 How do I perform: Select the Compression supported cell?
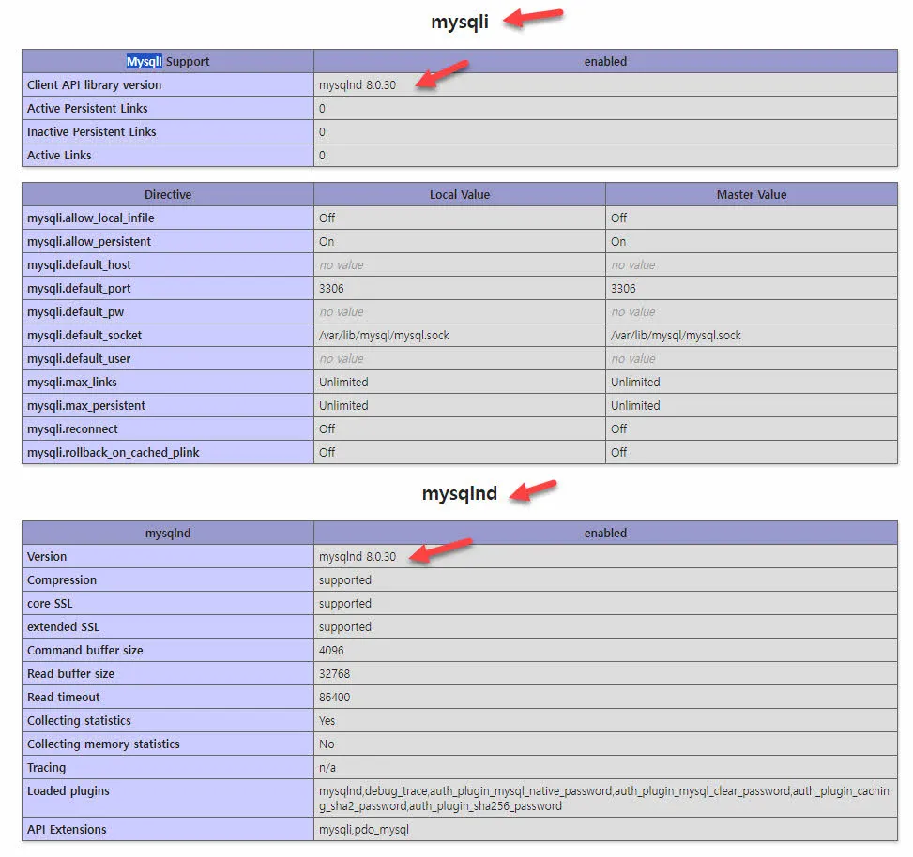(x=347, y=579)
